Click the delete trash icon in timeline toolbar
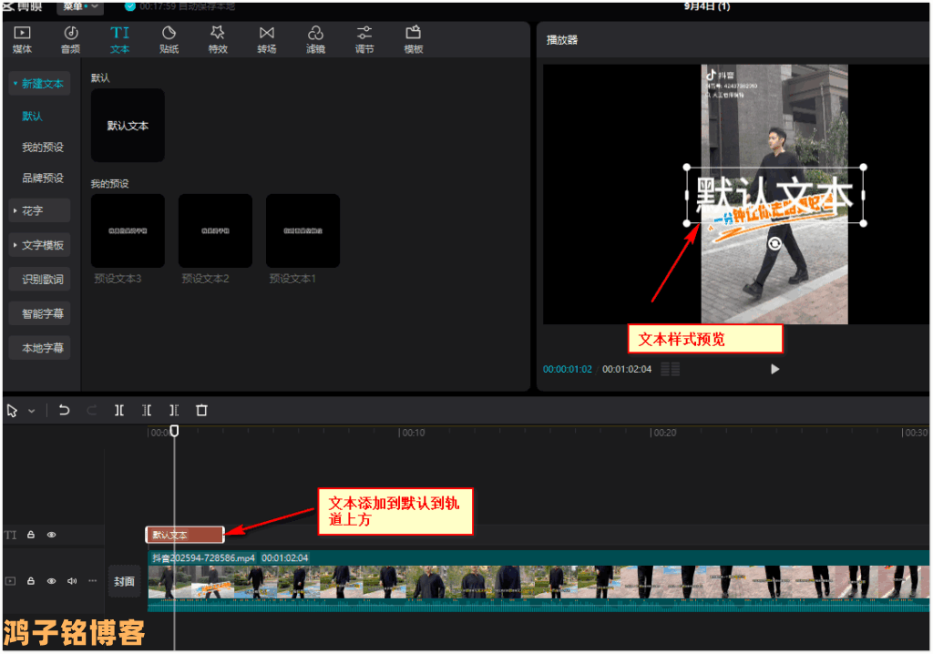Viewport: 933px width, 654px height. pyautogui.click(x=202, y=411)
